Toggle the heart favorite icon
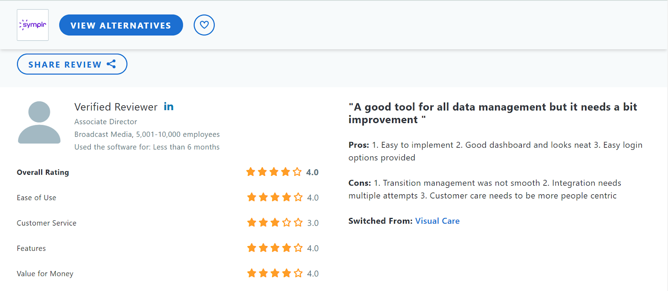The height and width of the screenshot is (291, 668). pyautogui.click(x=204, y=25)
